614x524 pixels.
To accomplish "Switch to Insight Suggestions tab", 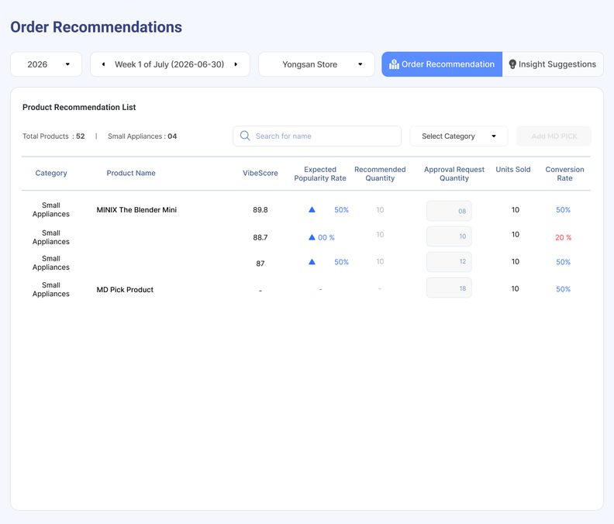I will click(x=553, y=64).
